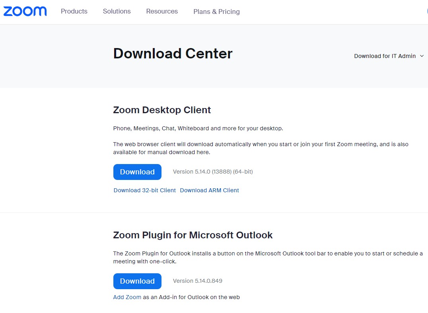Click the Zoom Plugin for Microsoft Outlook heading
This screenshot has height=313, width=428.
point(193,235)
